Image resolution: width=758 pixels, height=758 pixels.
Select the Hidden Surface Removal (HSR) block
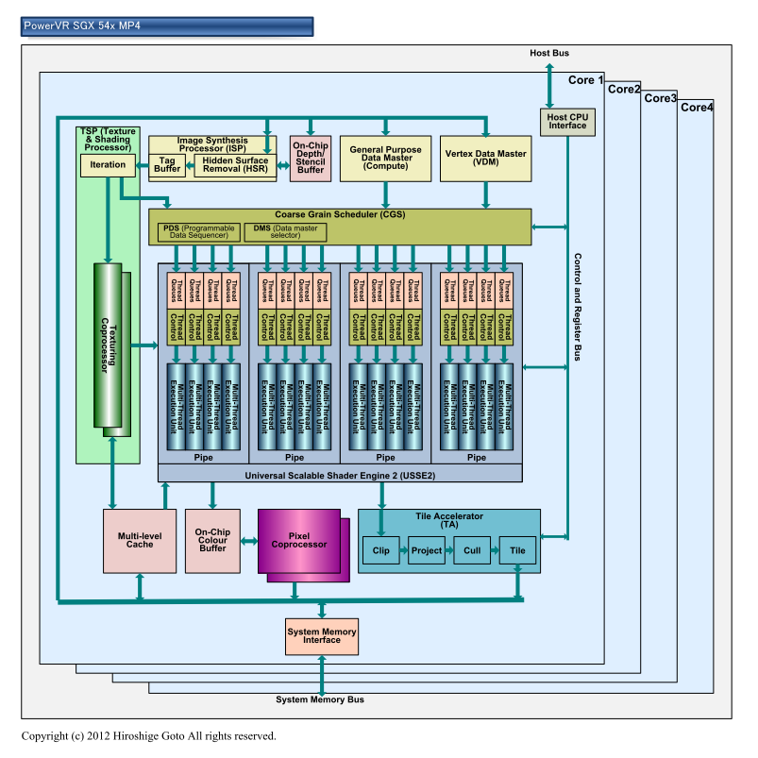click(235, 165)
